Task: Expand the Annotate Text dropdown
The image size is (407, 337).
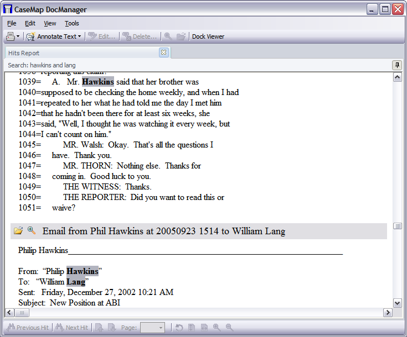Action: (x=79, y=36)
